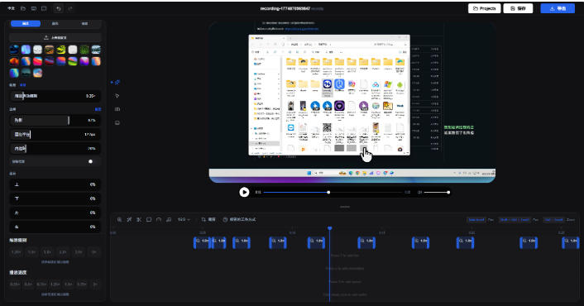Screen dimensions: 584x306
Task: Select the active blue first settings tab
Action: [26, 23]
